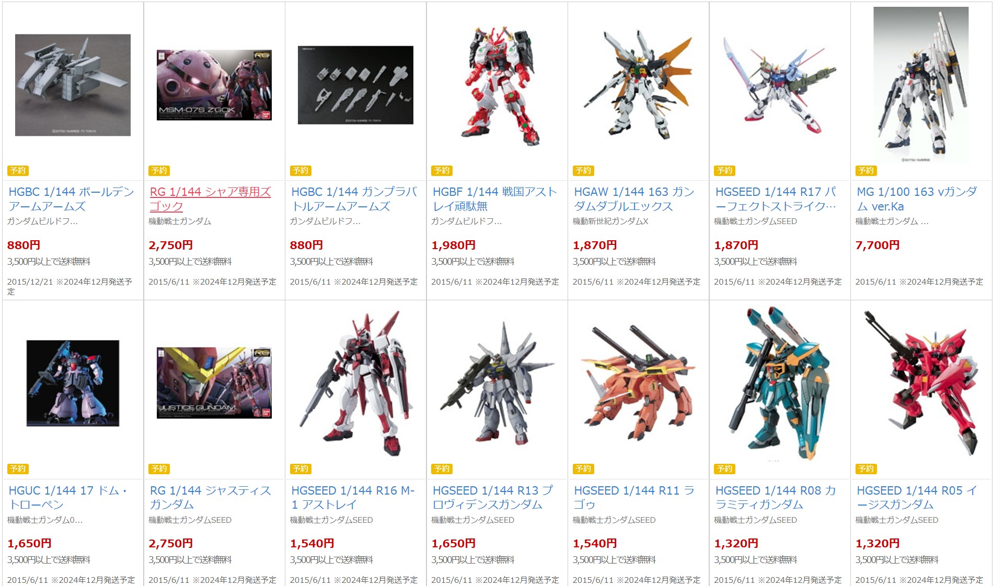Open the HGSEED R13 プロヴィデンスガンダム link
The width and height of the screenshot is (993, 586).
point(492,497)
